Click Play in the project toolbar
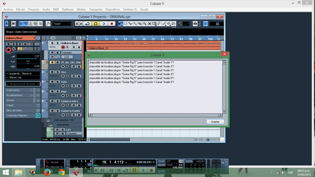 click(104, 24)
